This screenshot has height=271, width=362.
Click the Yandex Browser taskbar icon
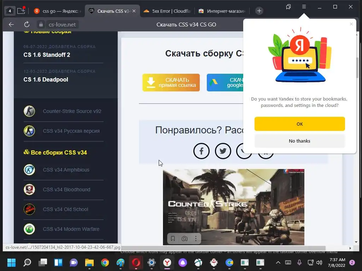(x=167, y=262)
